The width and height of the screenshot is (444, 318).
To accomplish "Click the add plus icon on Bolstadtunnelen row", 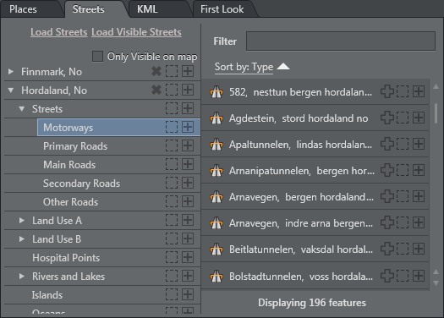I will (x=419, y=276).
